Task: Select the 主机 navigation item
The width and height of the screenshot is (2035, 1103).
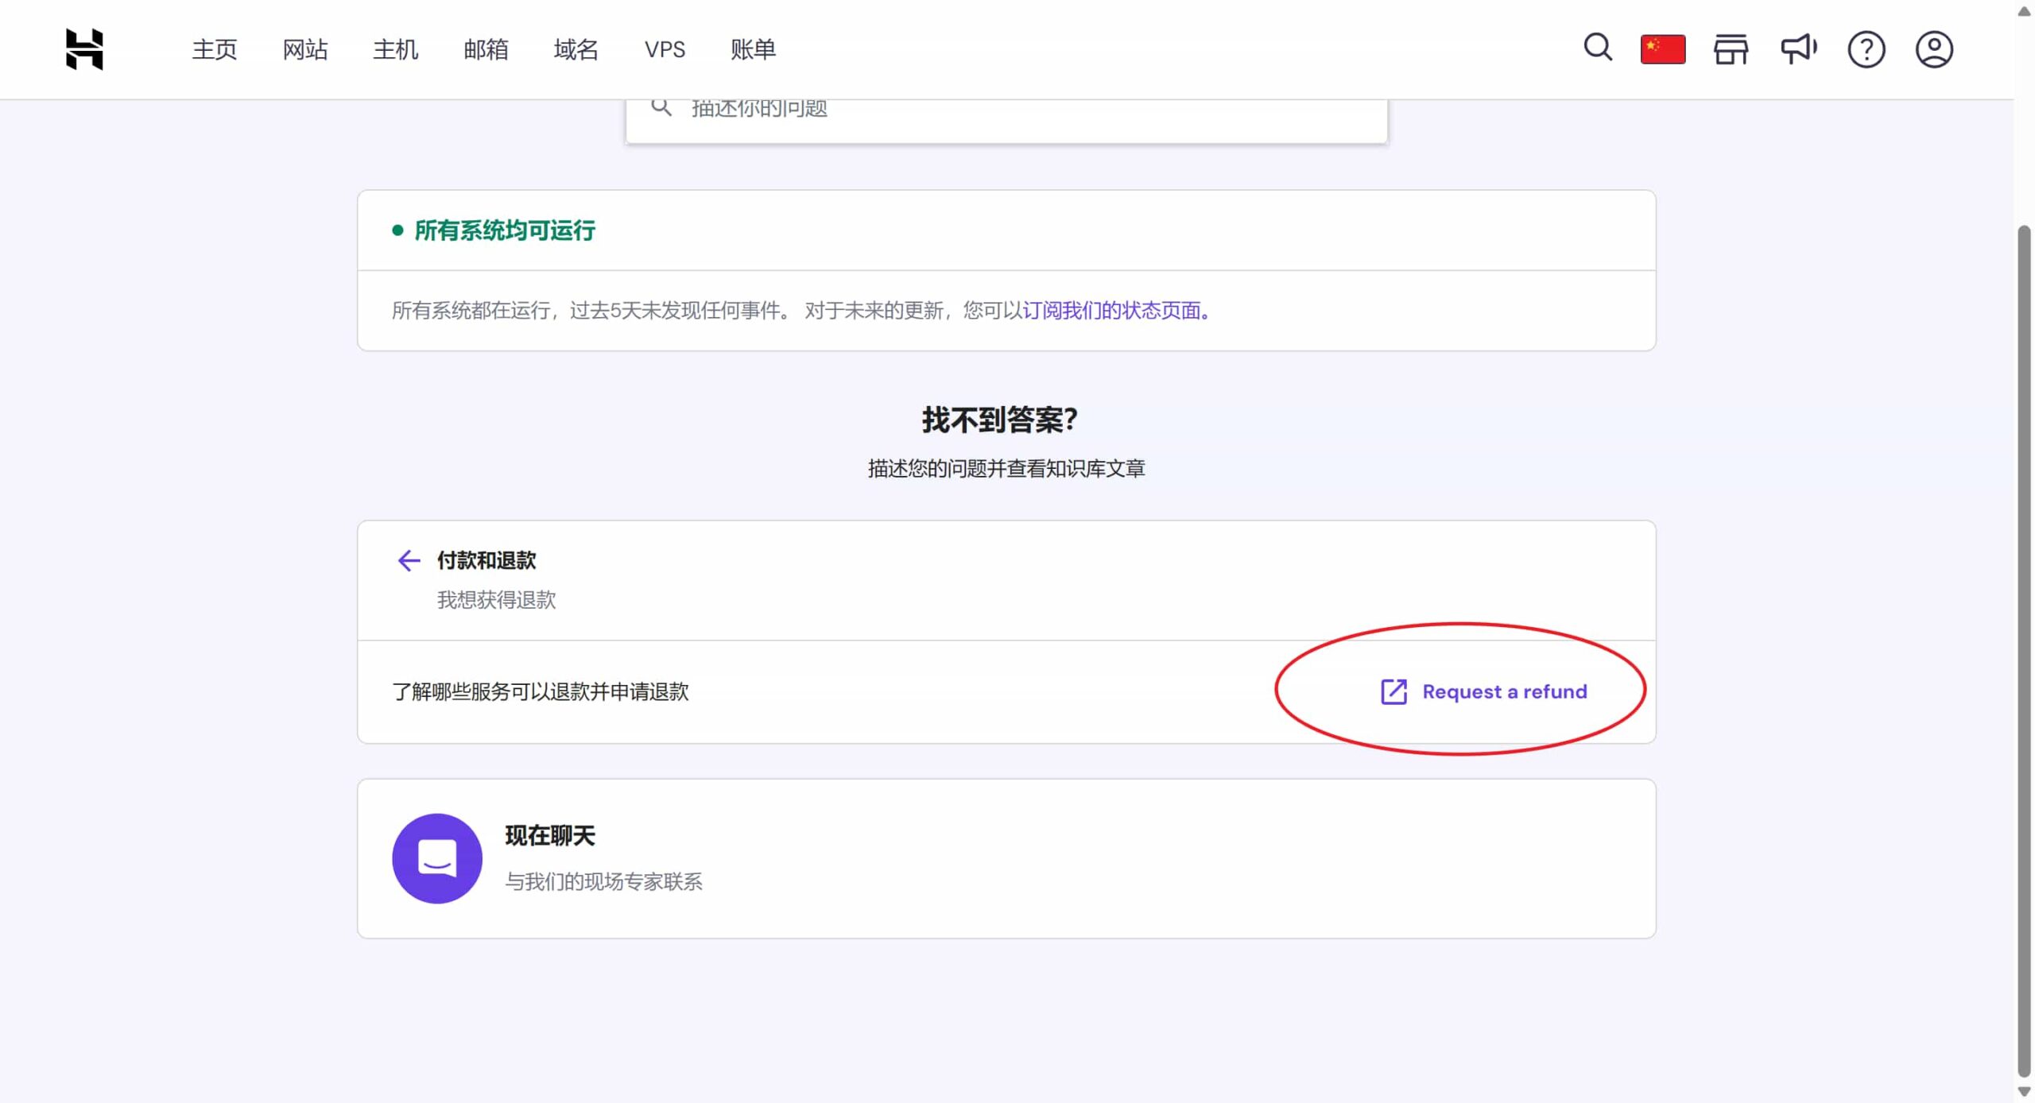Action: tap(395, 49)
